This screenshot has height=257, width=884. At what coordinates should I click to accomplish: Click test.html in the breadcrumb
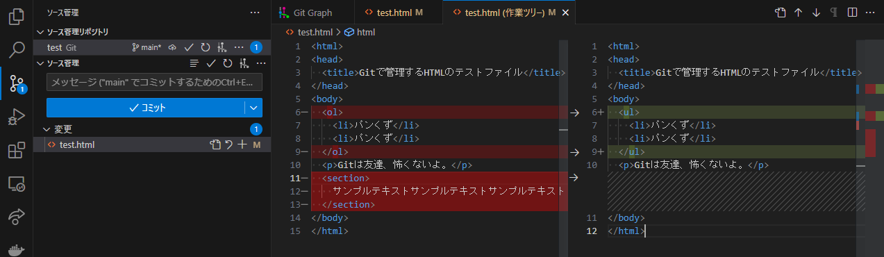pyautogui.click(x=309, y=32)
